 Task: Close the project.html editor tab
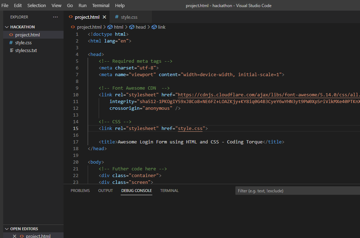click(x=104, y=17)
